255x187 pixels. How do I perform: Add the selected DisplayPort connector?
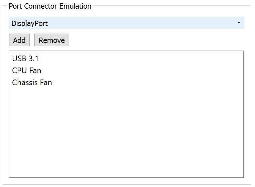[x=19, y=40]
